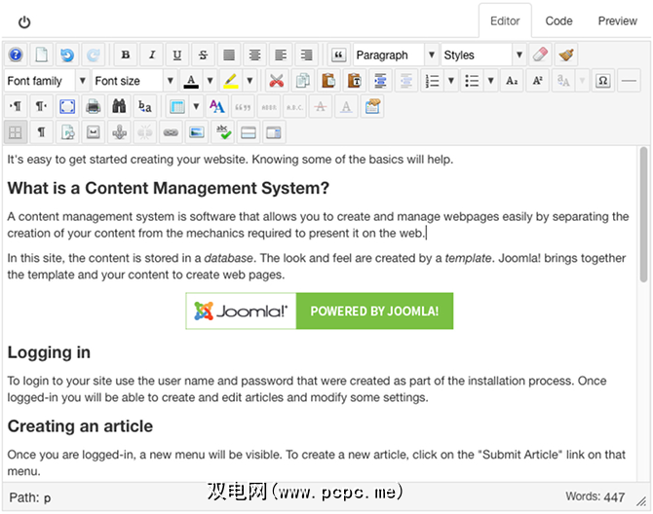Switch to the Code tab

(558, 20)
